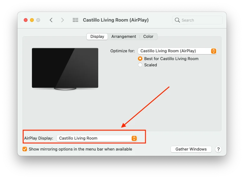244x179 pixels.
Task: Open the AirPlay Display dropdown
Action: pyautogui.click(x=97, y=138)
